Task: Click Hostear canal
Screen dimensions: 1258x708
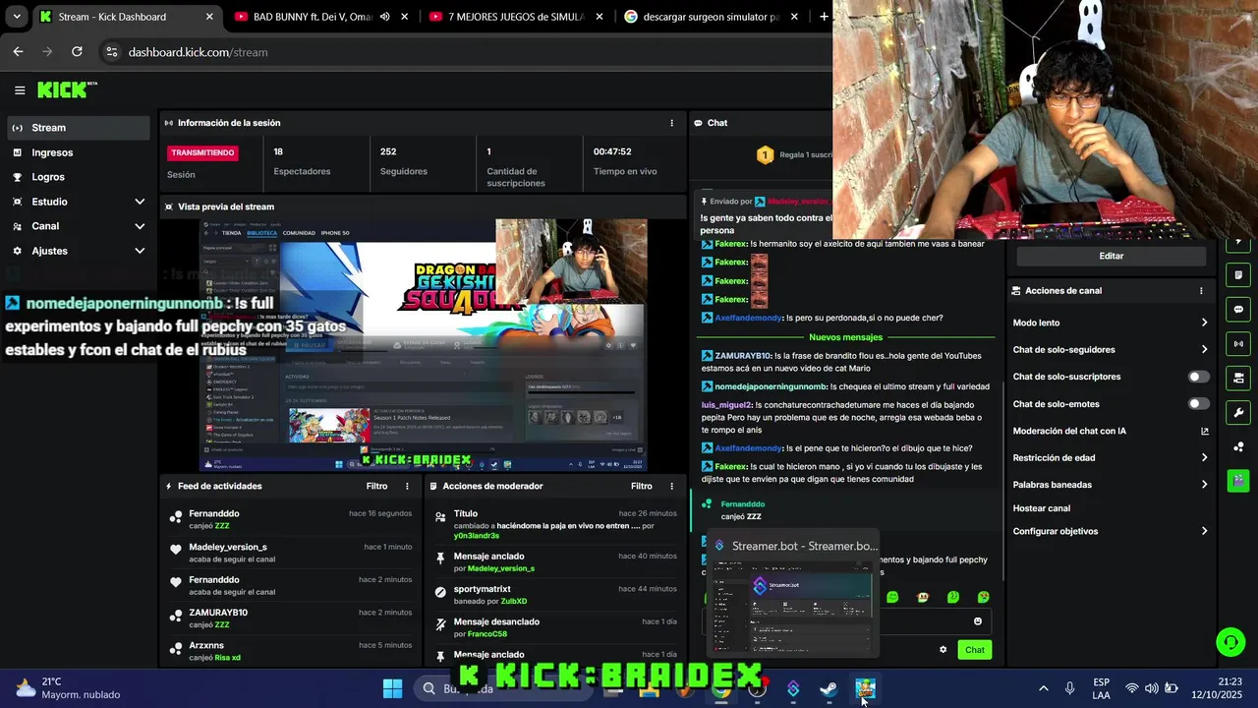Action: (x=1042, y=508)
